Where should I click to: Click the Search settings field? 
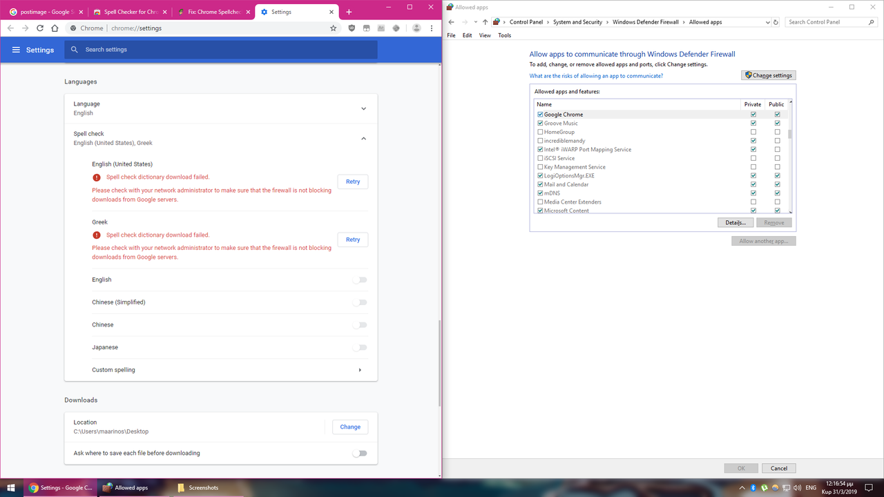coord(221,50)
